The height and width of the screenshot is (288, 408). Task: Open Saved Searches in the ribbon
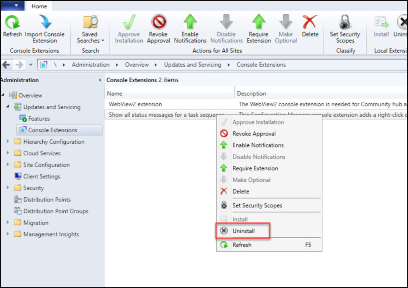[90, 29]
